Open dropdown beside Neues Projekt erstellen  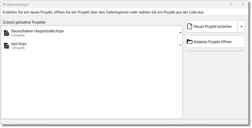click(241, 27)
